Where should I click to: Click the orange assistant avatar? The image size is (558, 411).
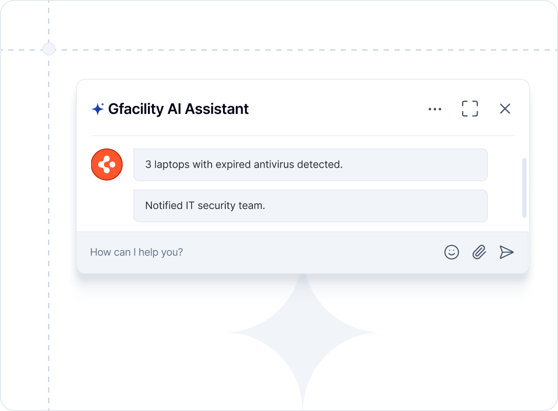coord(107,165)
